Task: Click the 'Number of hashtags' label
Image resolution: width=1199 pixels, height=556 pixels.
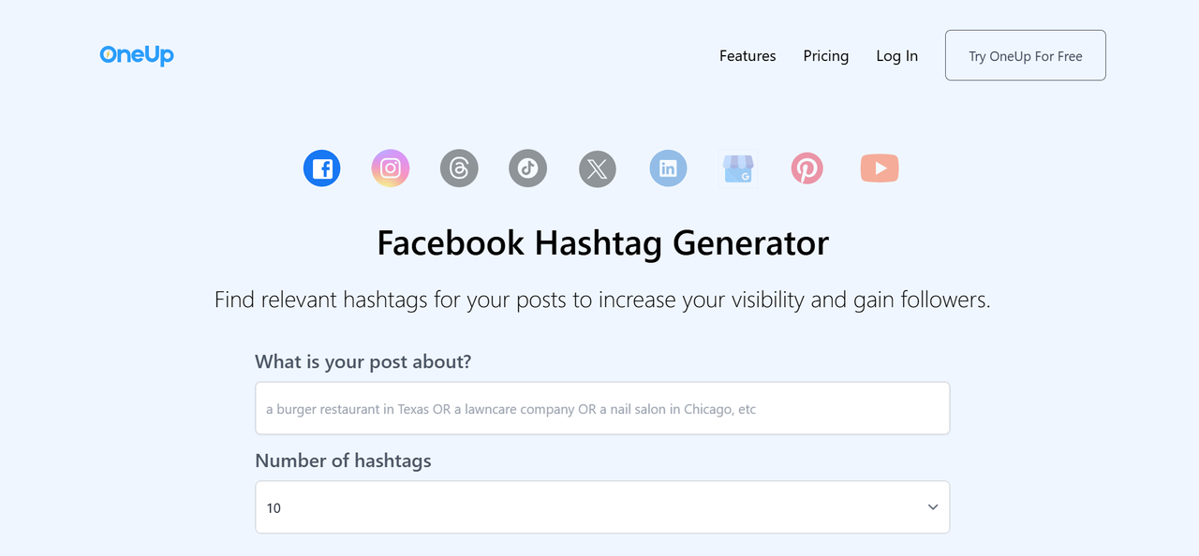Action: click(x=343, y=461)
